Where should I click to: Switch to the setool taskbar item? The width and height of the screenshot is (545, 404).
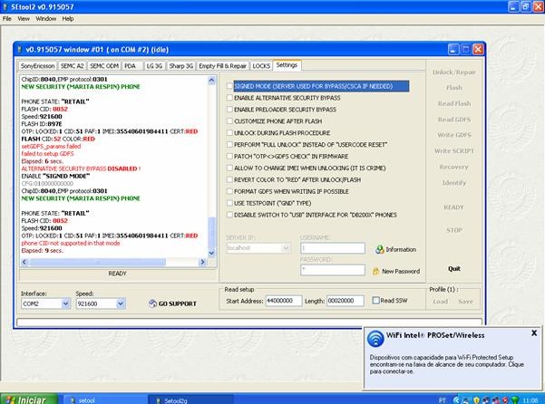(106, 400)
